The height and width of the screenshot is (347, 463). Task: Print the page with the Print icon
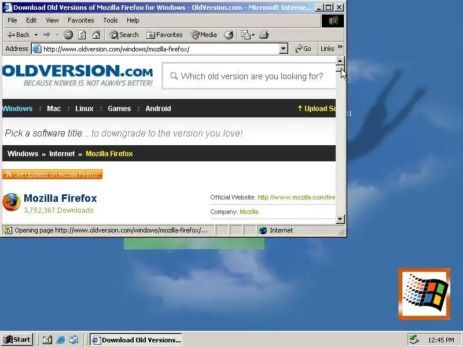pos(264,35)
